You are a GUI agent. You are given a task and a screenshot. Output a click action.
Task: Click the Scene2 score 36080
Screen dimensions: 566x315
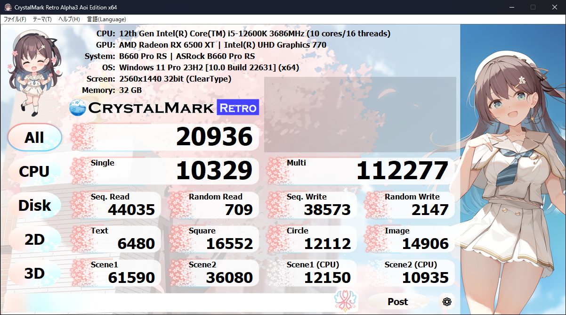tap(230, 278)
